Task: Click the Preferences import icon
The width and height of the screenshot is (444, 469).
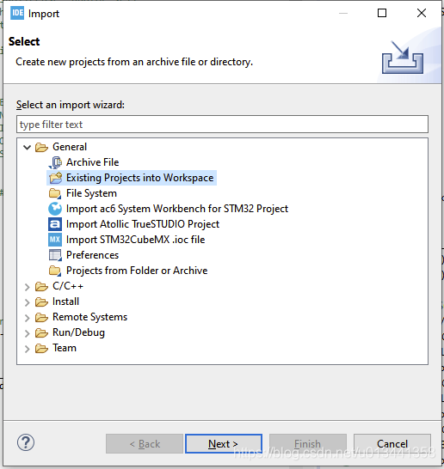Action: tap(55, 255)
